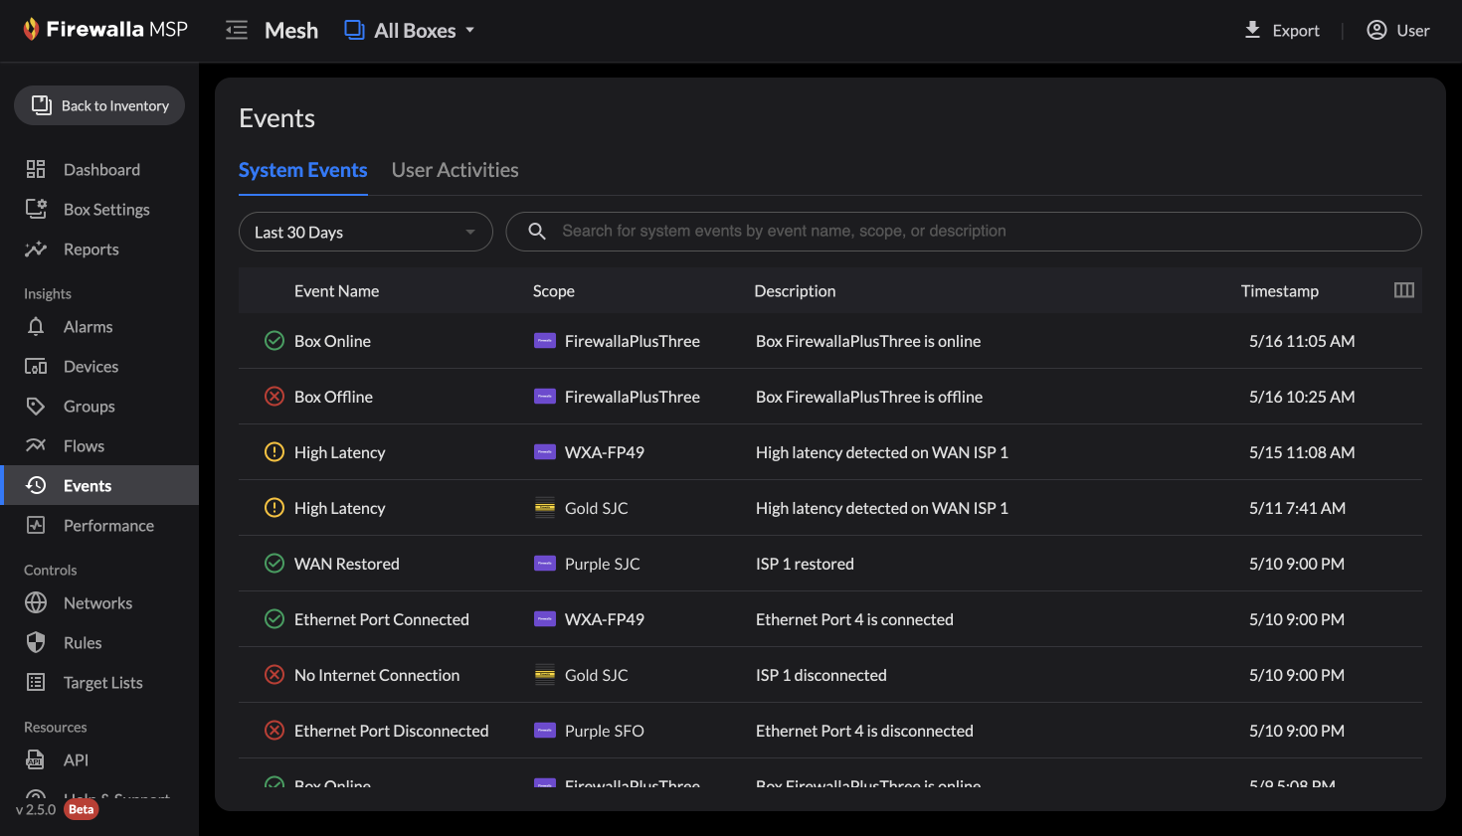This screenshot has width=1462, height=836.
Task: Click the Ethernet Port Disconnected event name
Action: click(392, 731)
